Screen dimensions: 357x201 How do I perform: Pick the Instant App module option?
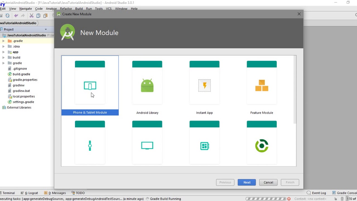204,85
